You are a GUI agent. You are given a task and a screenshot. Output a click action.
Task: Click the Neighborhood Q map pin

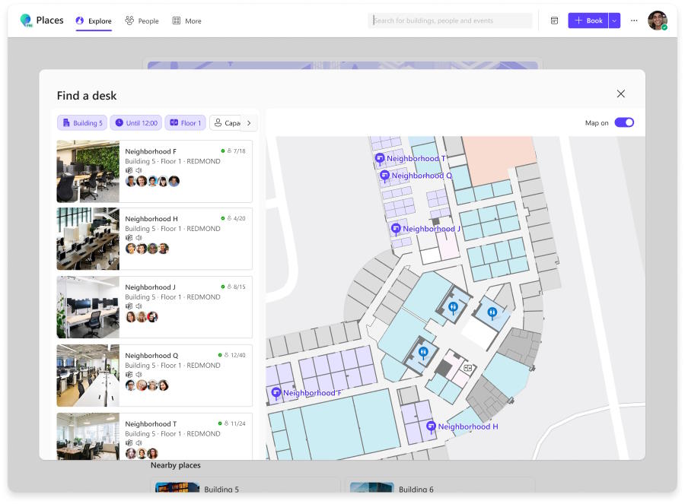coord(384,175)
